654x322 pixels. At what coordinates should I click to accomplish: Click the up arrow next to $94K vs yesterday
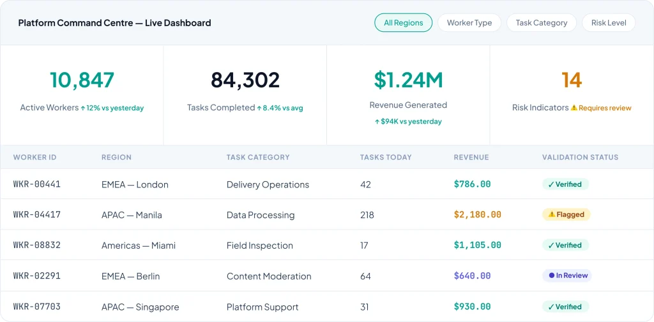(x=377, y=121)
